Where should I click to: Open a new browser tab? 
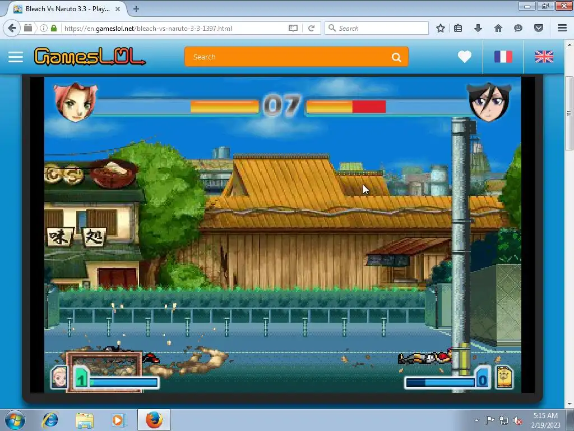click(x=136, y=9)
